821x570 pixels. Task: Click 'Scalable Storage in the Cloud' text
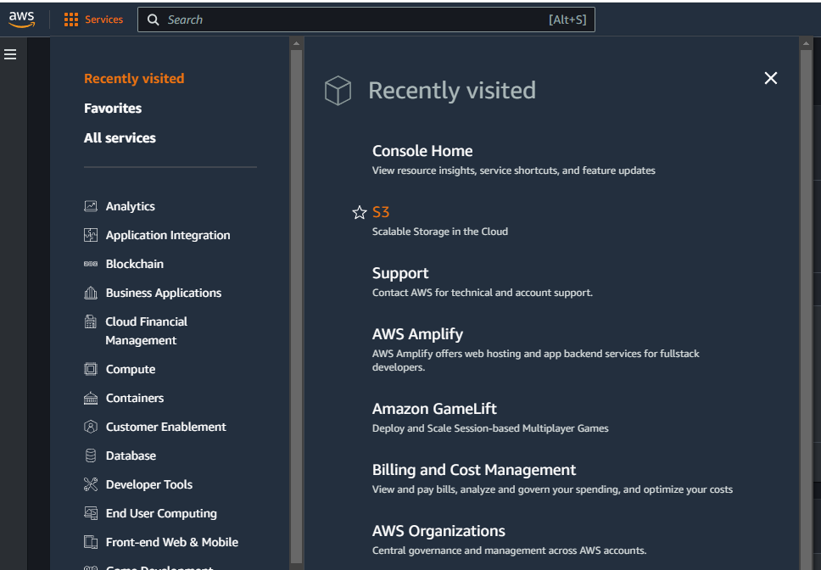pos(440,232)
